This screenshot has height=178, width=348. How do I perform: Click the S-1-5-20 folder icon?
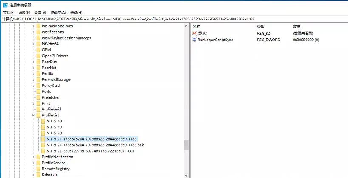(43, 133)
